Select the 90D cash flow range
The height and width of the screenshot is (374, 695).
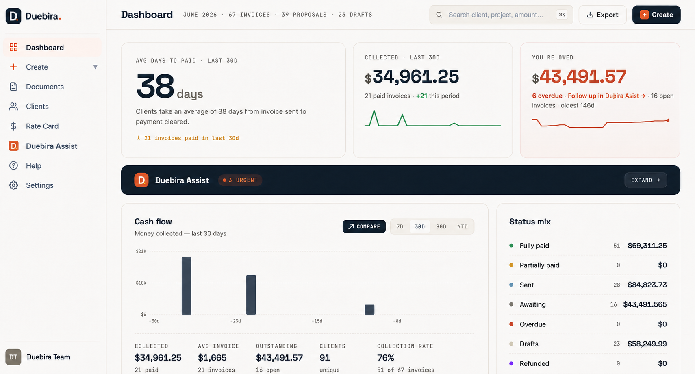coord(441,226)
